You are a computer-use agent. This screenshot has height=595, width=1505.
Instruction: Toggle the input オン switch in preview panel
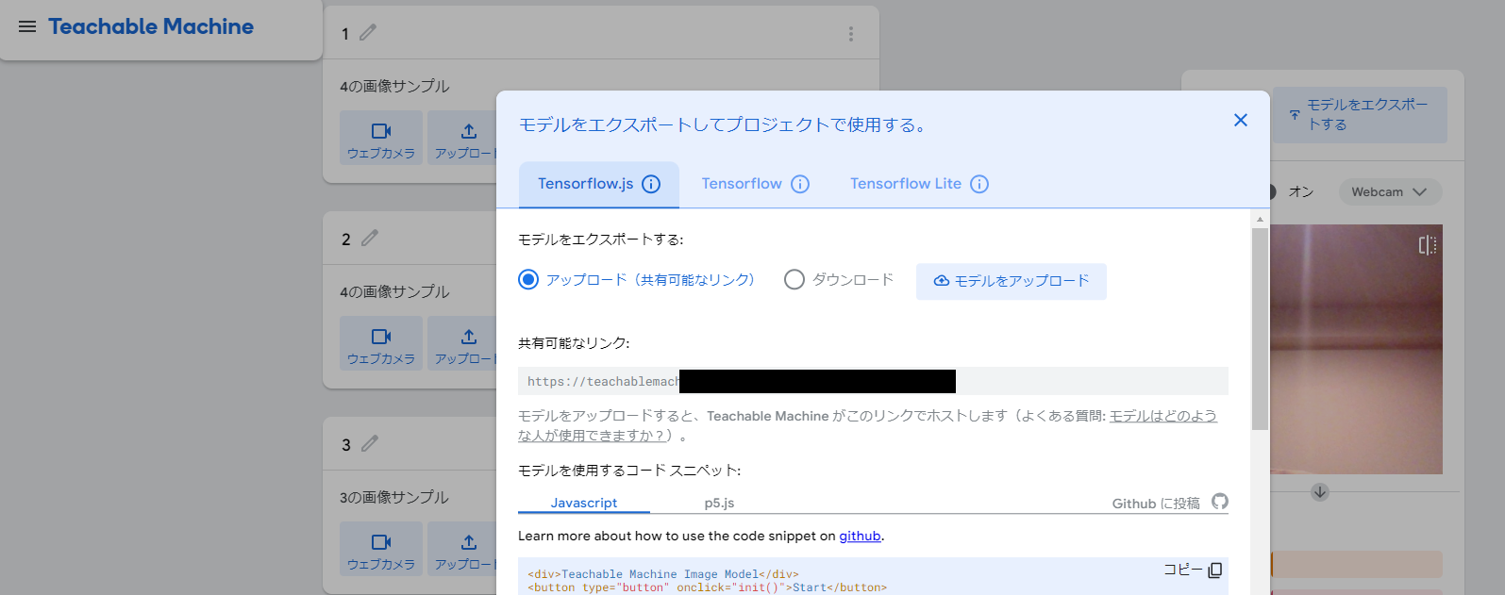pos(1272,191)
